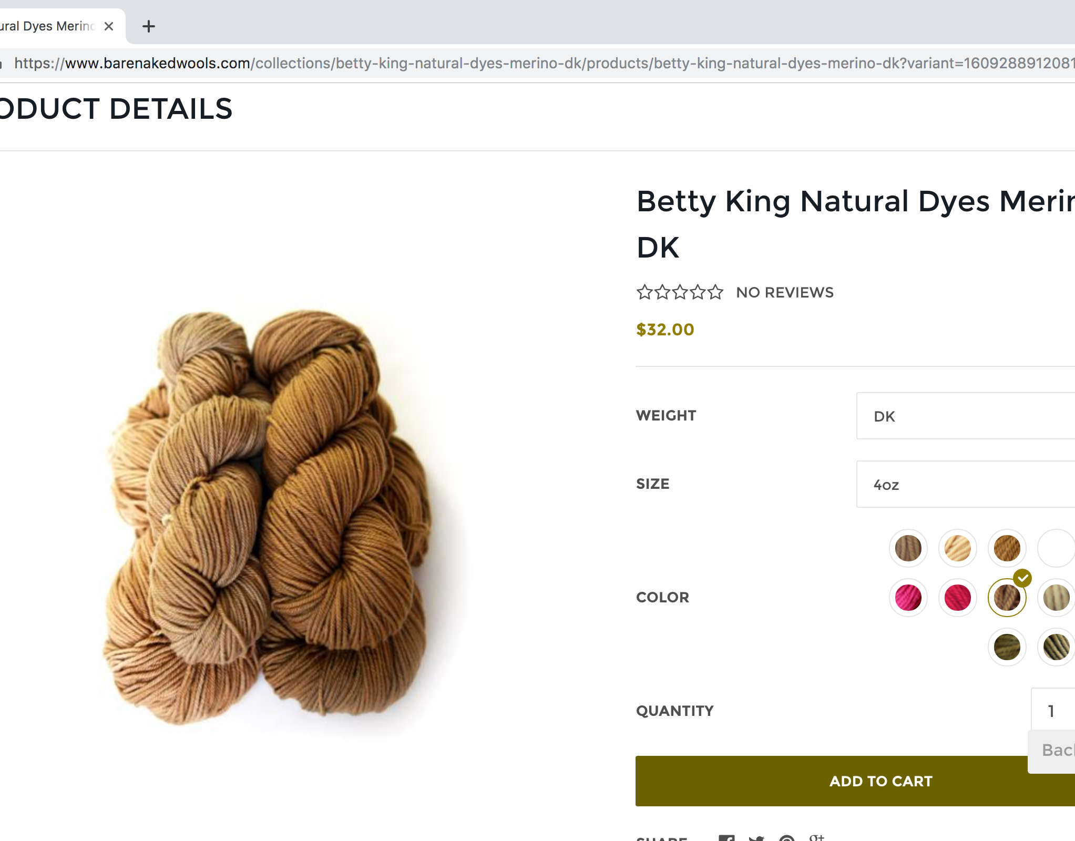Click the browser address bar URL

(544, 63)
